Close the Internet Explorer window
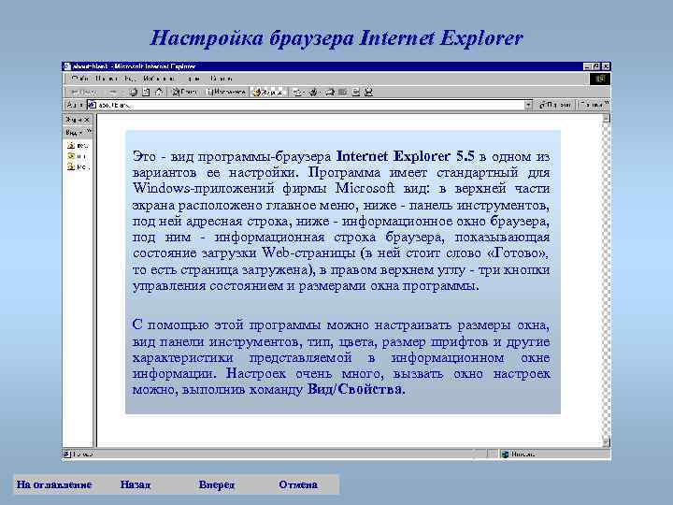The image size is (673, 505). [606, 66]
